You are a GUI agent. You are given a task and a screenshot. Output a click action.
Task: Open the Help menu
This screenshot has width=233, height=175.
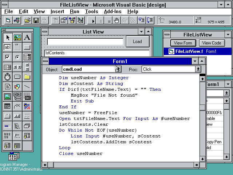pyautogui.click(x=133, y=11)
